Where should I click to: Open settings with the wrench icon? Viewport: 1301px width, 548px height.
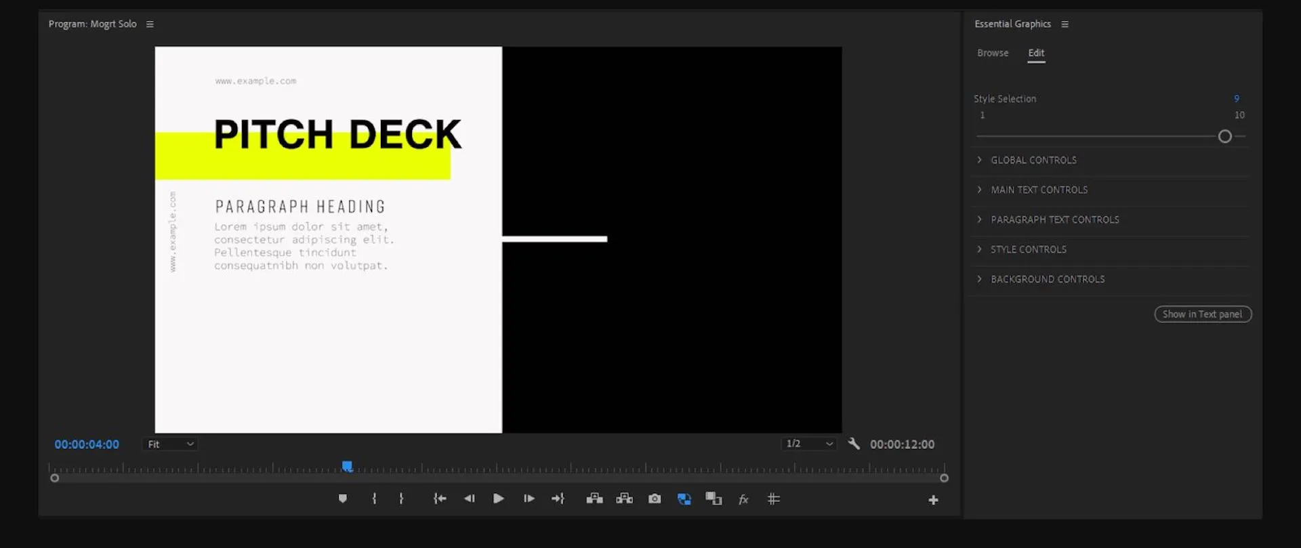[x=854, y=444]
